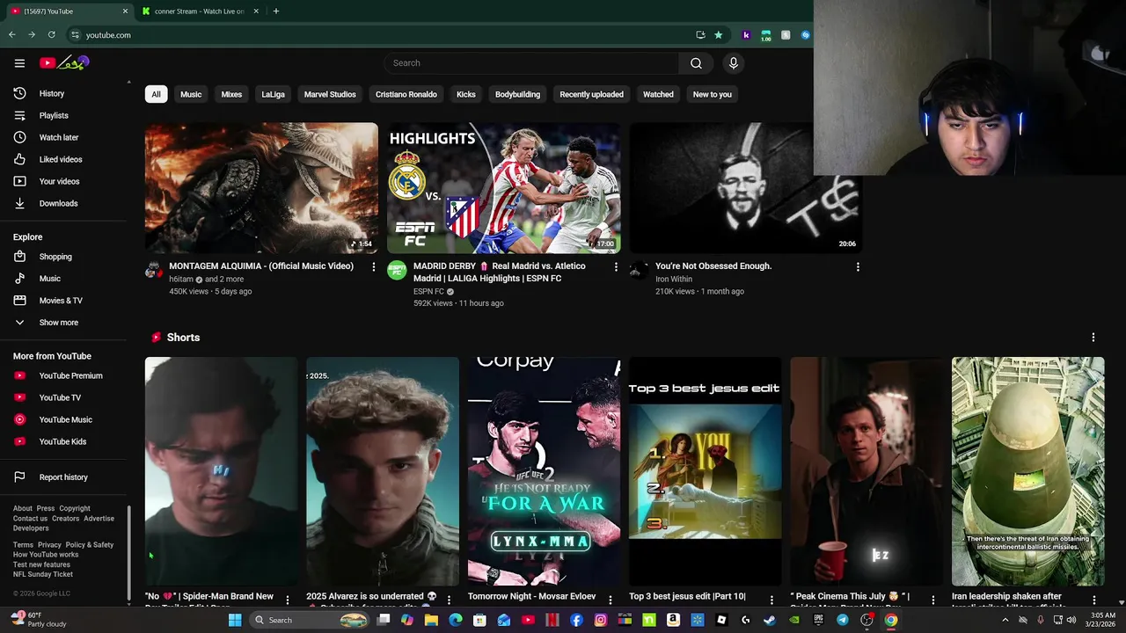The height and width of the screenshot is (633, 1126).
Task: Reload the page in Chrome
Action: click(x=52, y=35)
